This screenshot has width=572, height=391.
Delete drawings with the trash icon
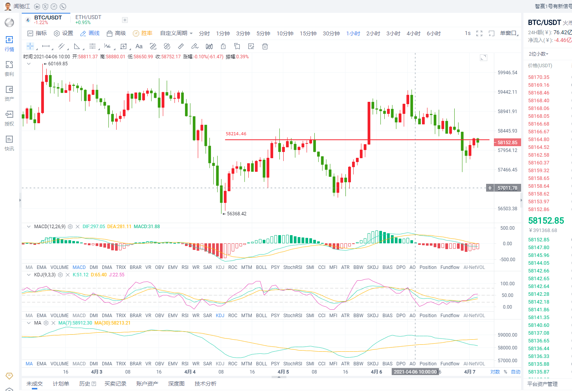tap(265, 46)
